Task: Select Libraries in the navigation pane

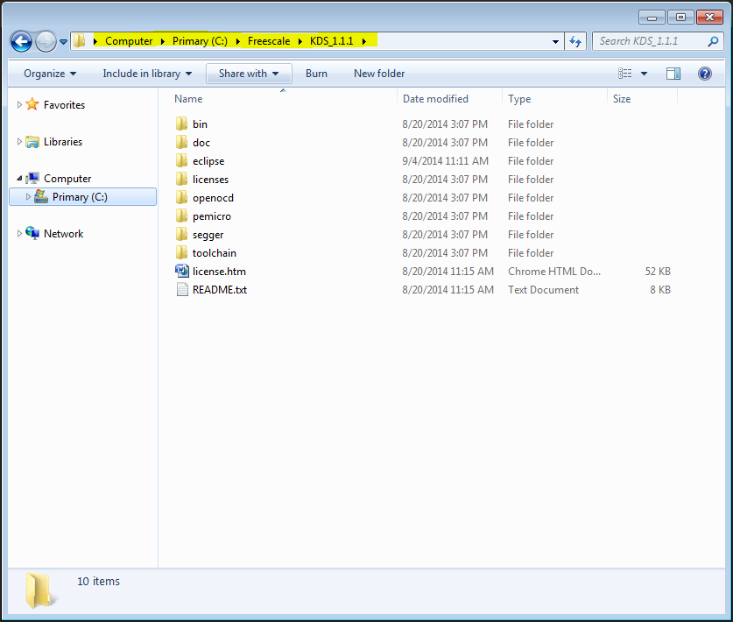Action: [x=63, y=142]
